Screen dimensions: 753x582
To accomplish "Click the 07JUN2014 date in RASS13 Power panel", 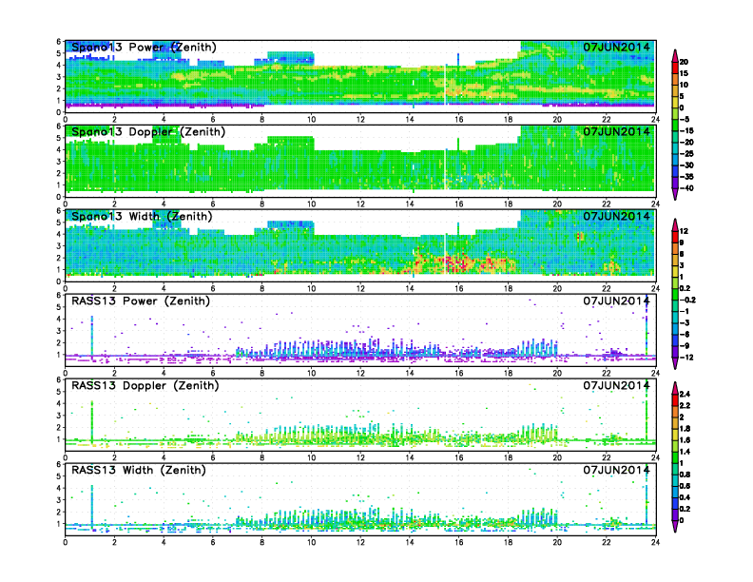I will (617, 301).
